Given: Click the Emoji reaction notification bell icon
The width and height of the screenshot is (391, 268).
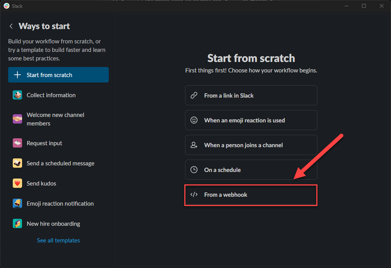Looking at the screenshot, I should click(x=17, y=204).
